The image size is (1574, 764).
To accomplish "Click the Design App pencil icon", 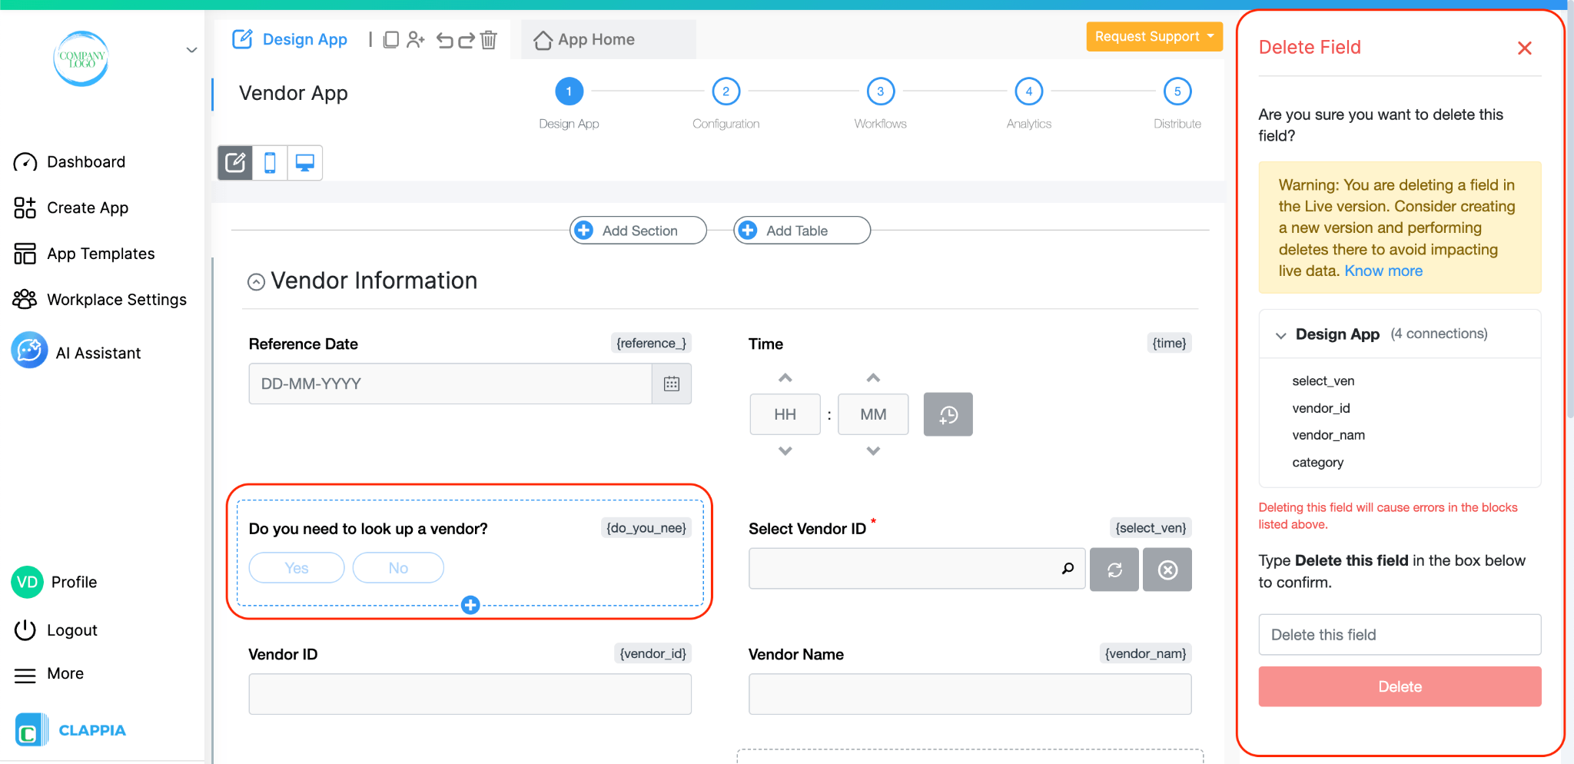I will click(242, 39).
